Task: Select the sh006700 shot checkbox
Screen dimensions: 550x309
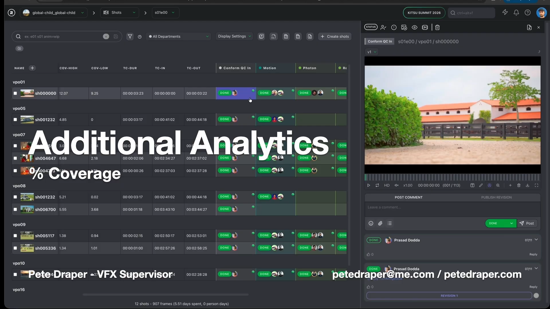Action: [x=15, y=209]
